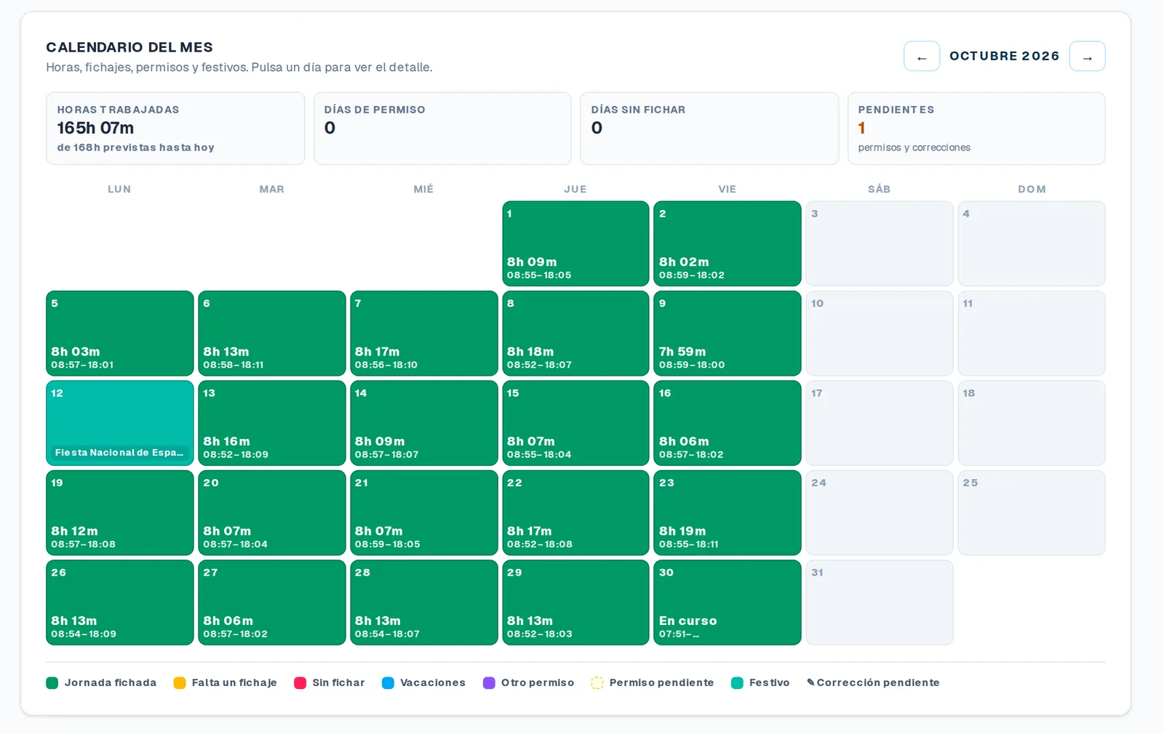Image resolution: width=1164 pixels, height=734 pixels.
Task: Click the OCTUBRE 2026 month label
Action: (x=1004, y=56)
